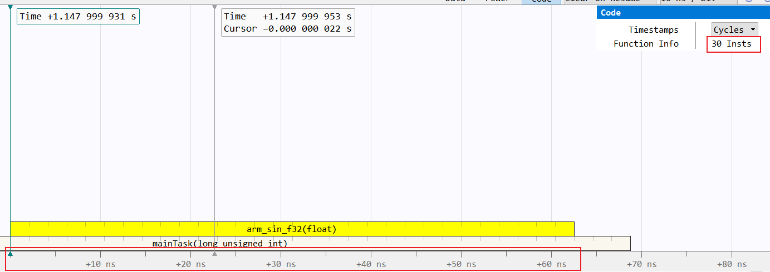Click the Time +1.147 999 931 s label
The width and height of the screenshot is (770, 272).
pyautogui.click(x=78, y=17)
